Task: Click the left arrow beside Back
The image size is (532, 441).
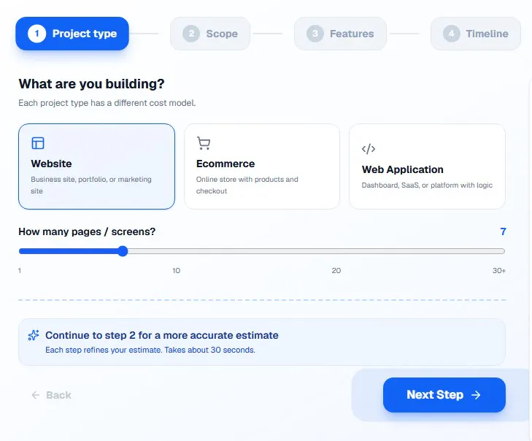Action: point(36,395)
